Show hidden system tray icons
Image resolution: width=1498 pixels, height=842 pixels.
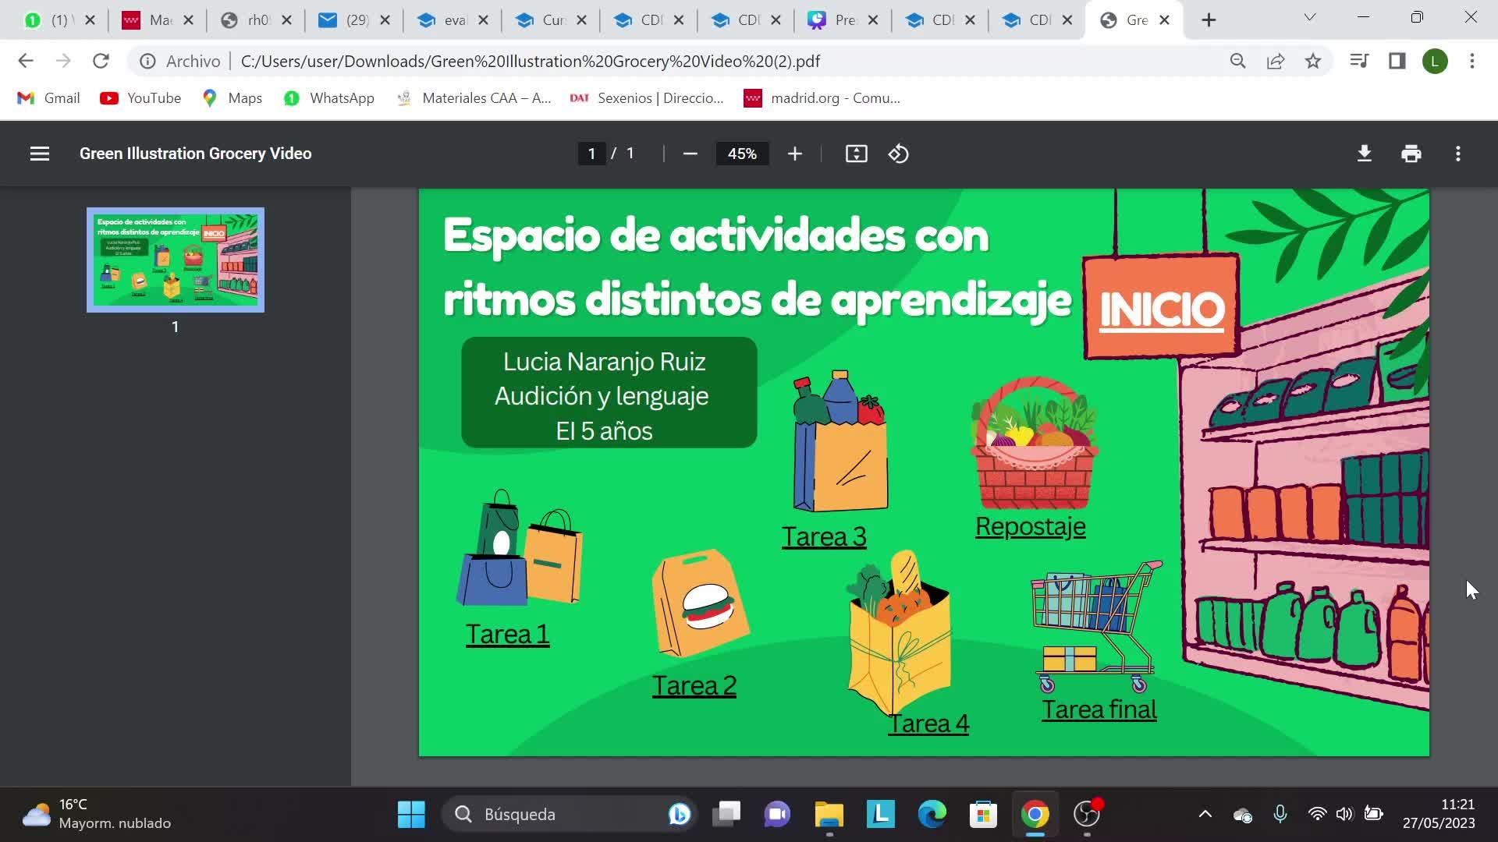coord(1205,814)
